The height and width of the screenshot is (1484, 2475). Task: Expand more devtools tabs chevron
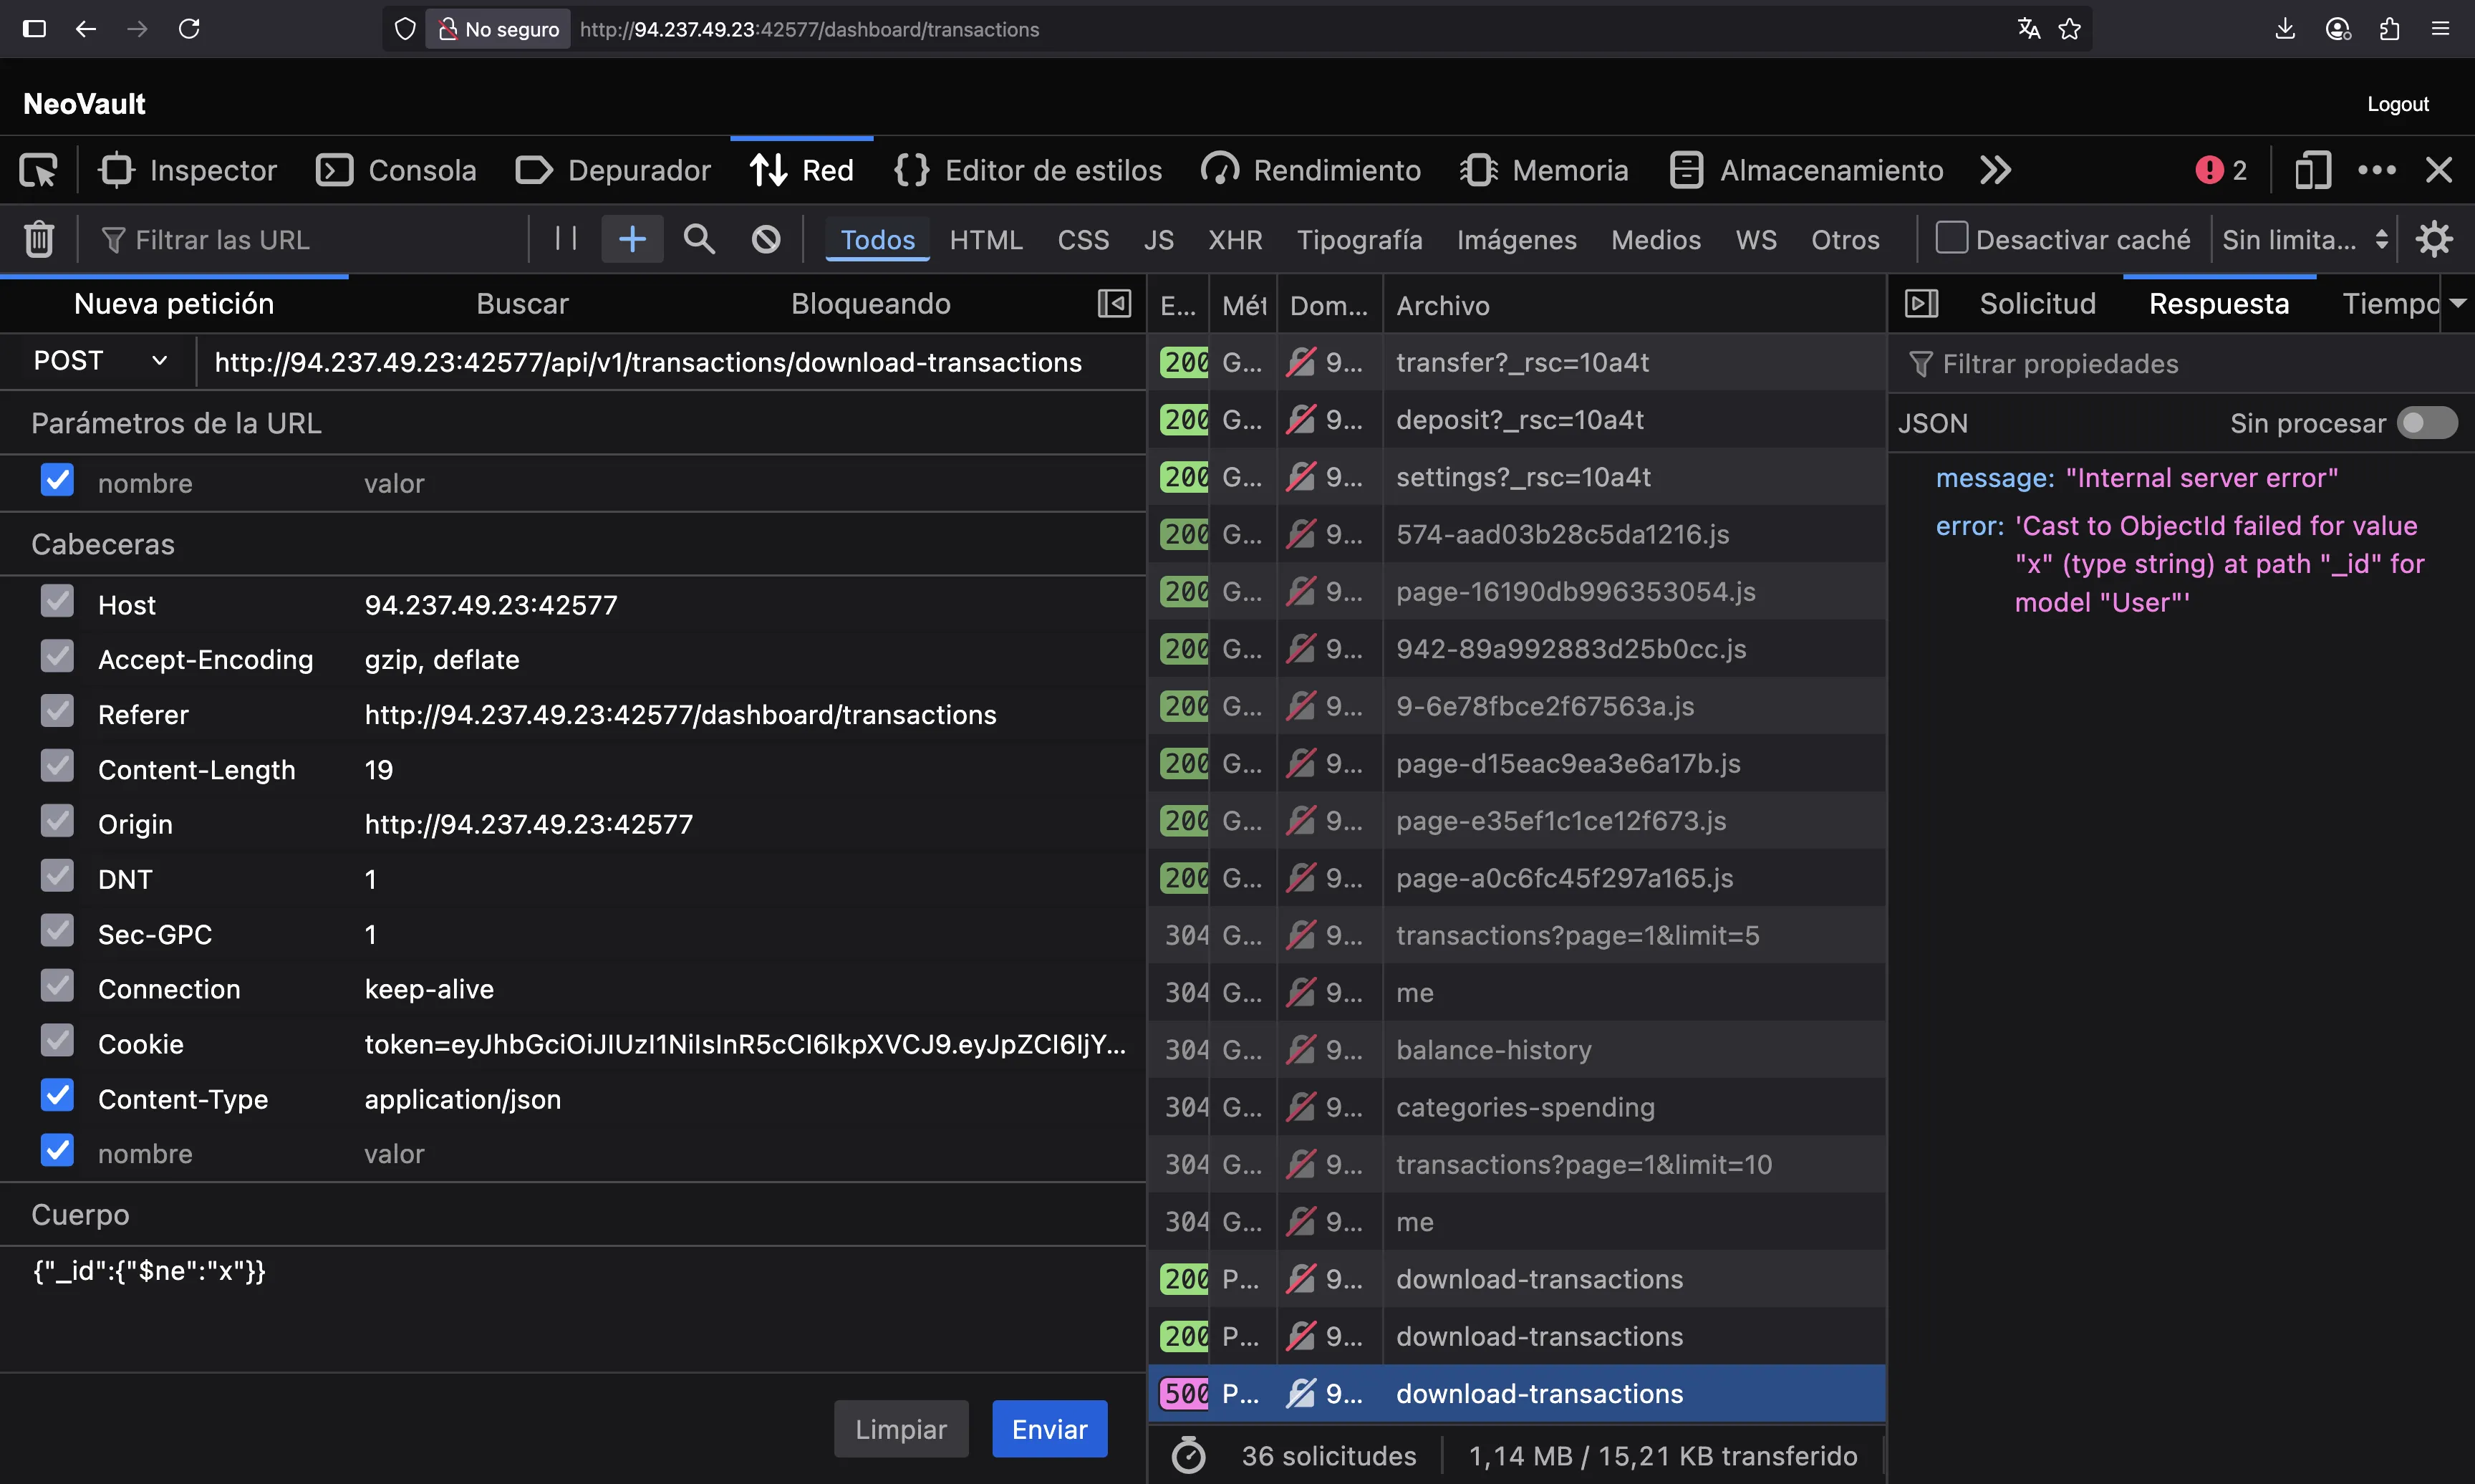pos(1995,171)
